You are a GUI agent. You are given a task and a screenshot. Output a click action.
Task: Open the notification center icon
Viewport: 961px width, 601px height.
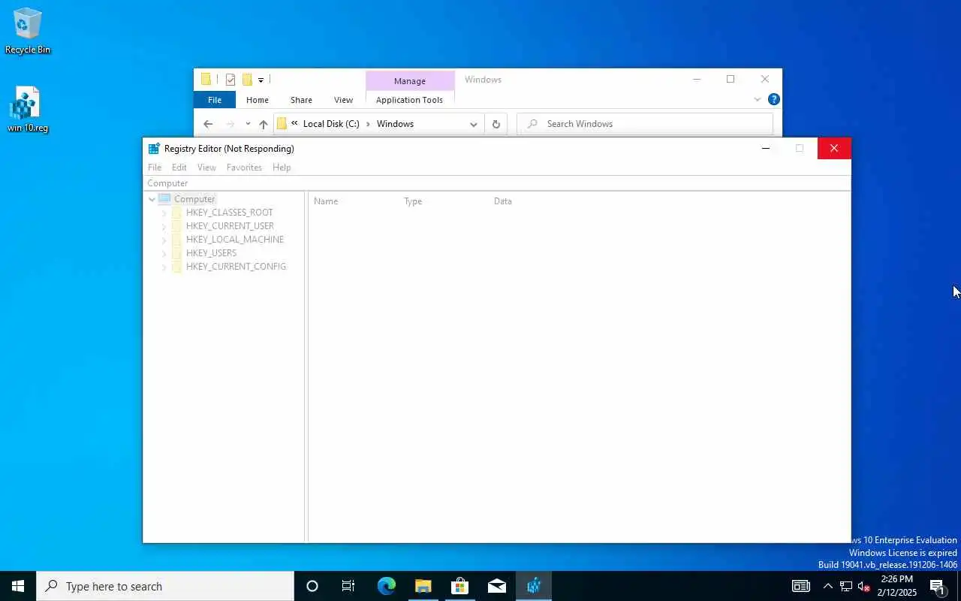(937, 586)
